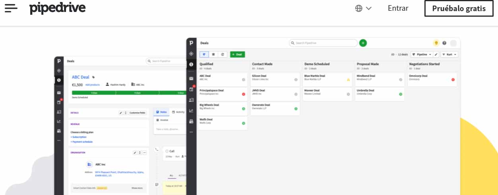The height and width of the screenshot is (195, 498).
Task: Click the + Payment schedule link
Action: tap(82, 142)
